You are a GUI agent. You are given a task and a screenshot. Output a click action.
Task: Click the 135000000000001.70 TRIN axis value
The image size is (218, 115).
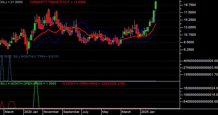201,75
